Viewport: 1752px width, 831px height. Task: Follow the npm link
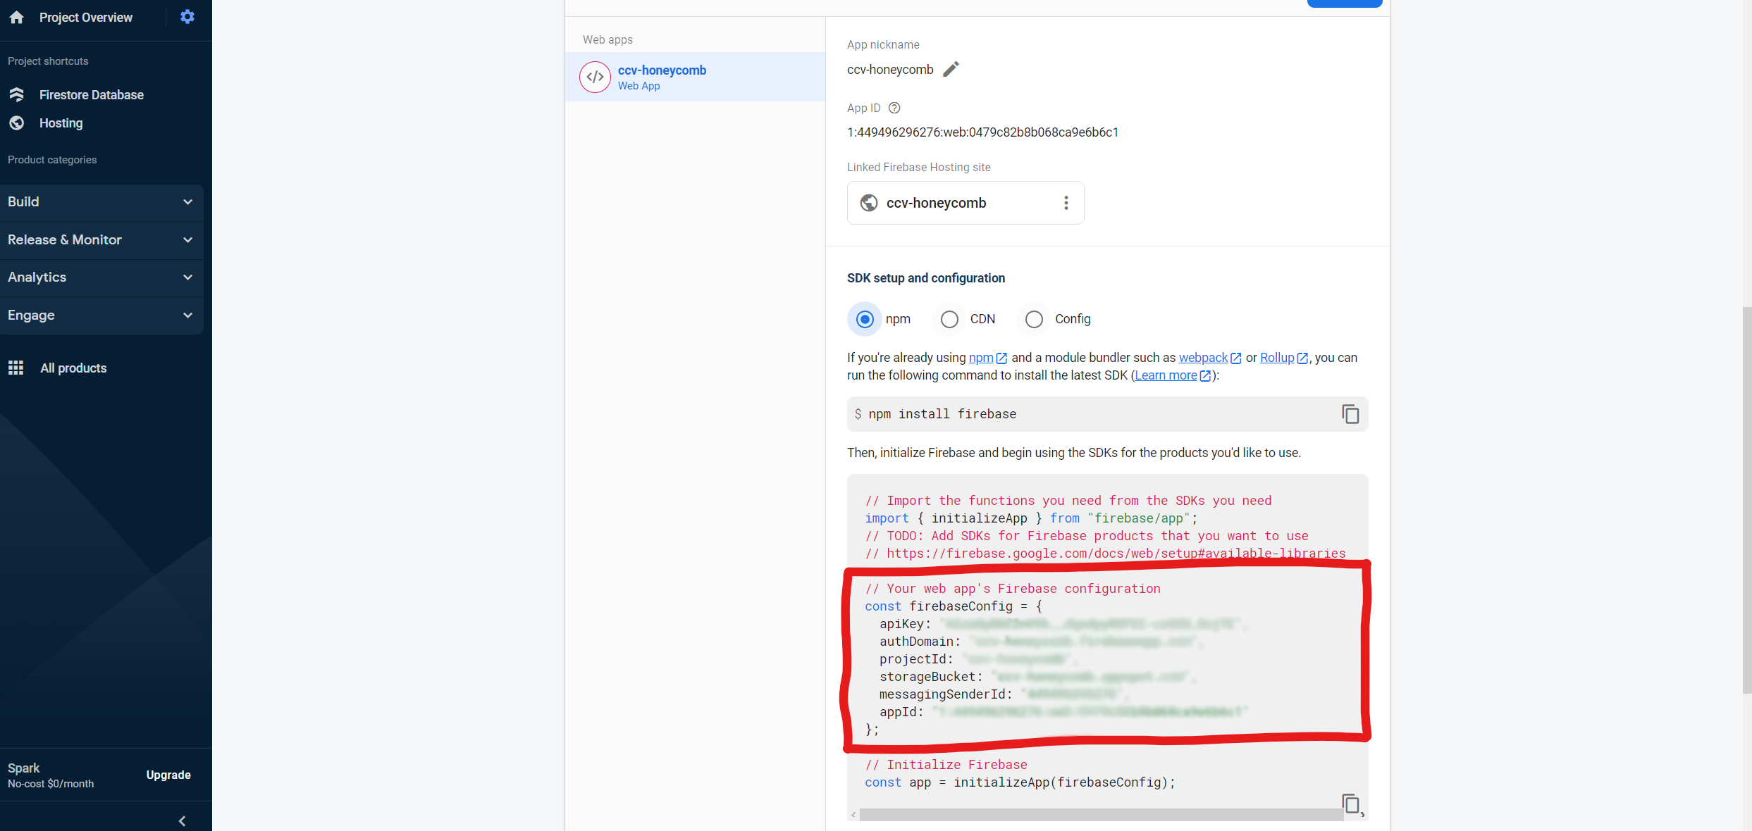(x=987, y=358)
